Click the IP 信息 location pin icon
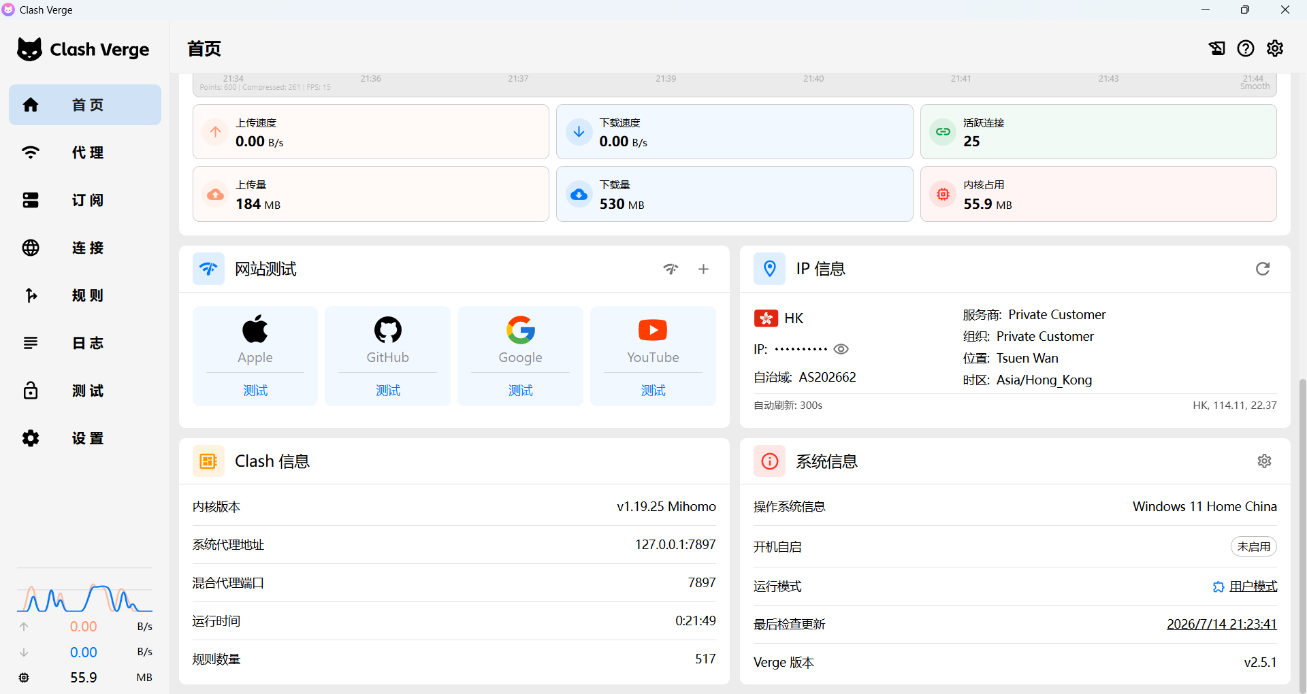Viewport: 1307px width, 694px height. [769, 269]
